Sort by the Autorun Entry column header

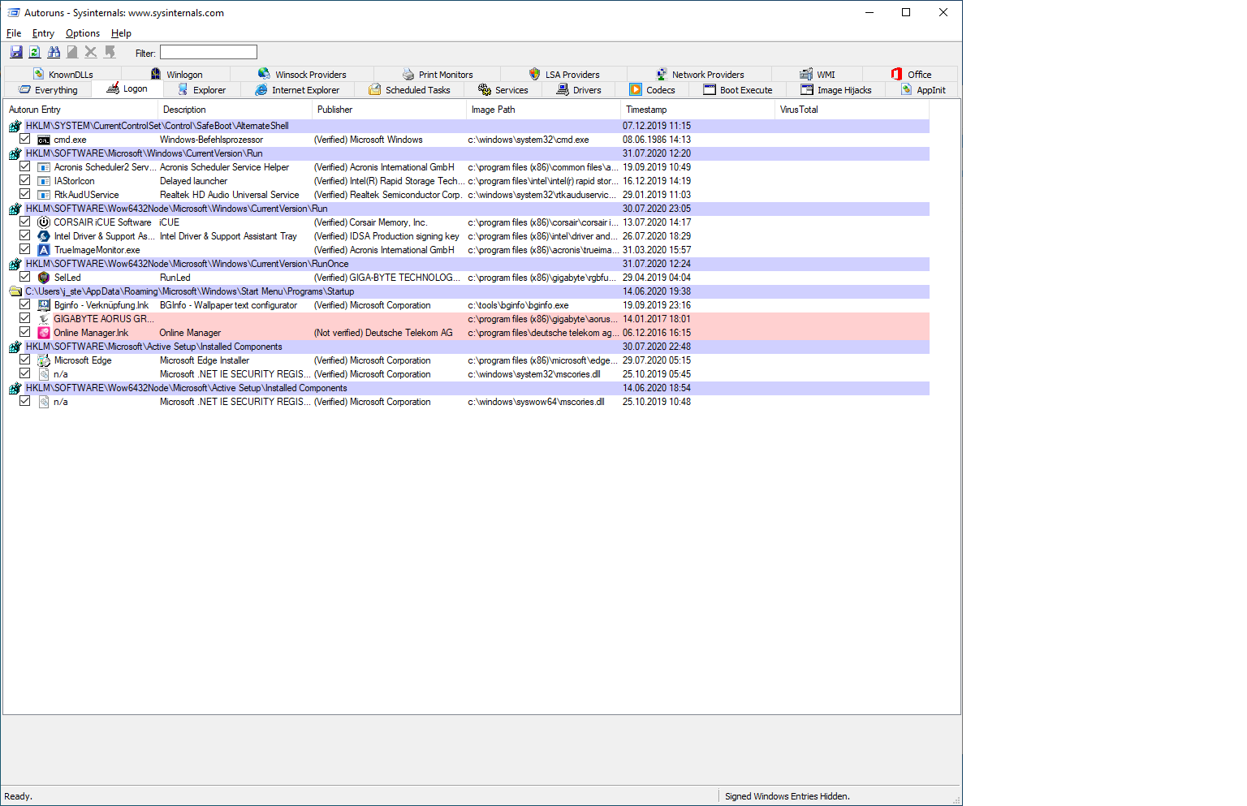click(x=80, y=110)
